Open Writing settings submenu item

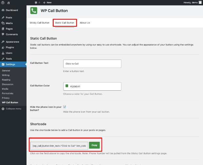(6, 75)
